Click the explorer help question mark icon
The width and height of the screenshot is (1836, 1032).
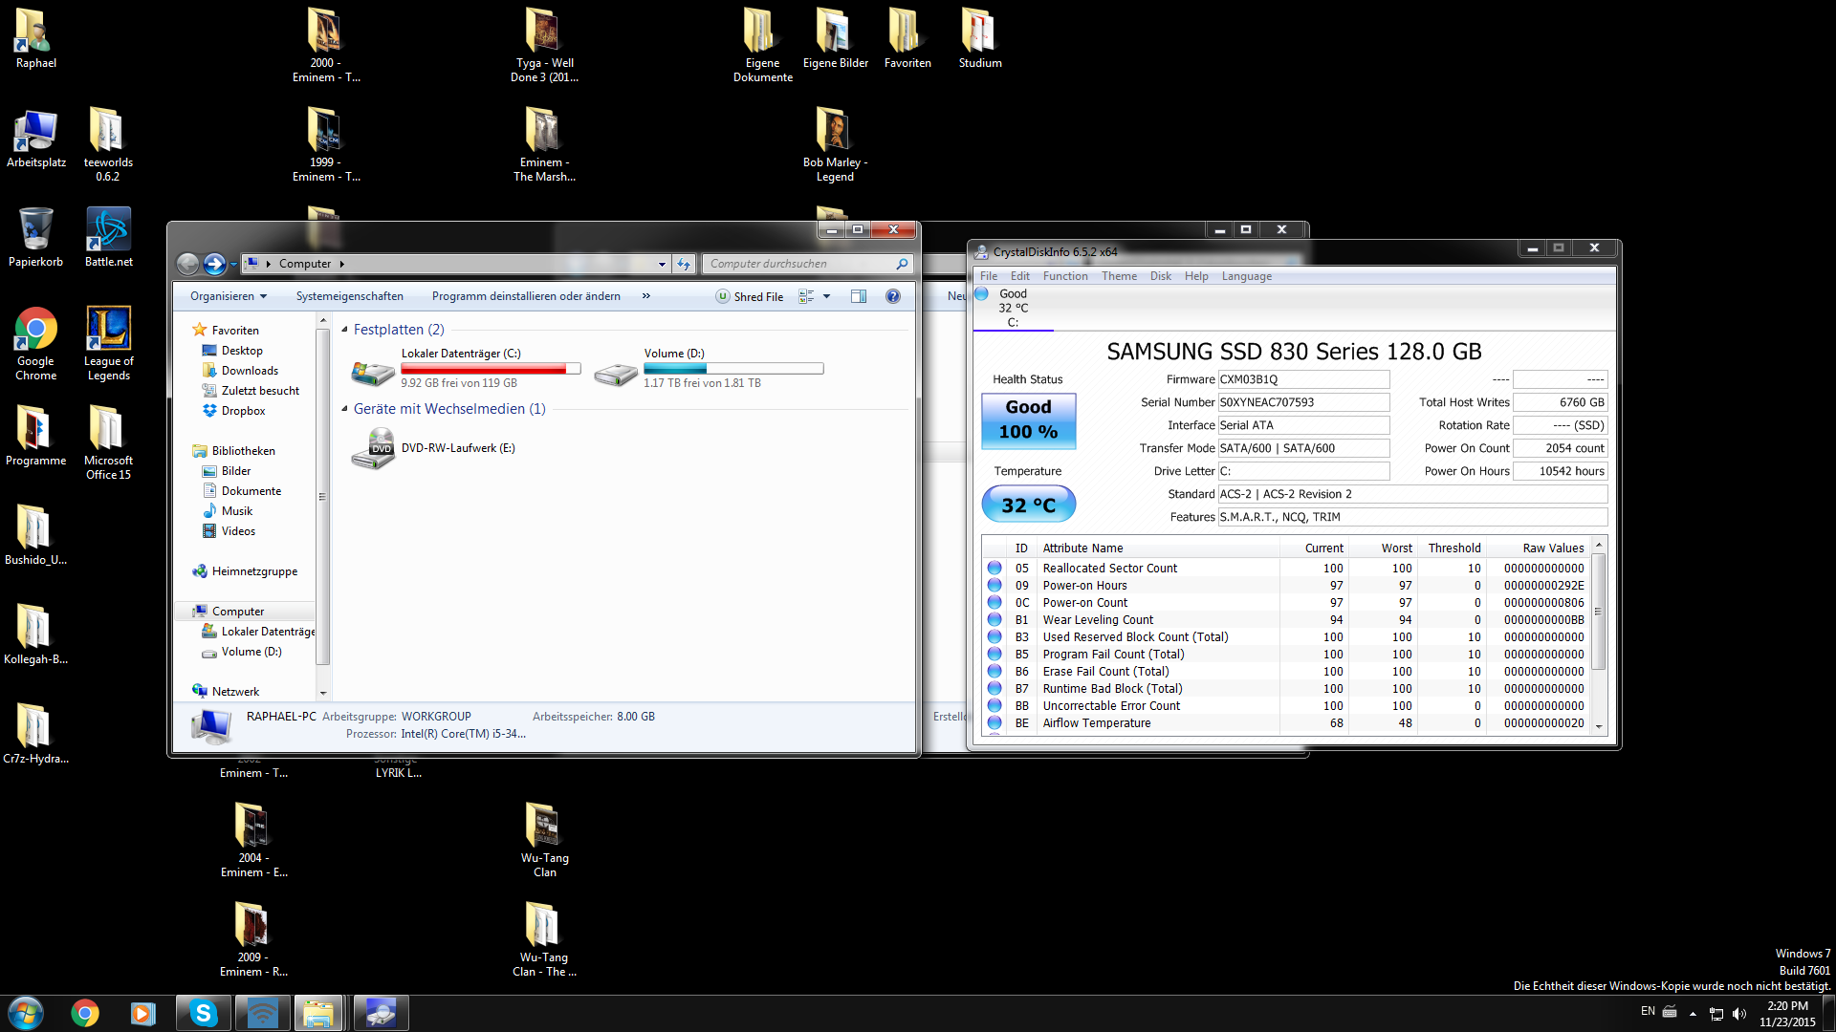[x=892, y=296]
